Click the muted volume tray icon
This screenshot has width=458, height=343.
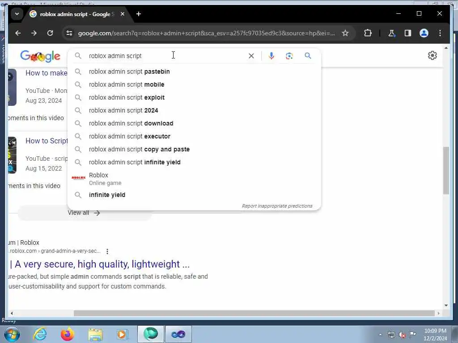point(402,335)
